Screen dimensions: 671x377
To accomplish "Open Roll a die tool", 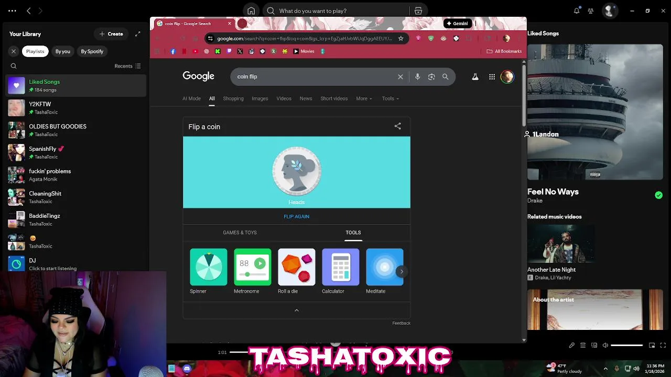I will tap(297, 271).
